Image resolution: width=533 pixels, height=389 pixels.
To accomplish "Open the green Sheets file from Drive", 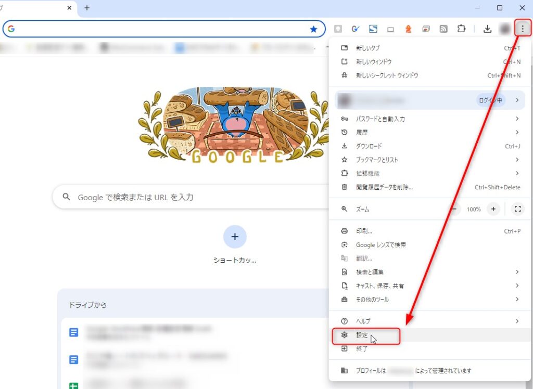I will pos(74,385).
